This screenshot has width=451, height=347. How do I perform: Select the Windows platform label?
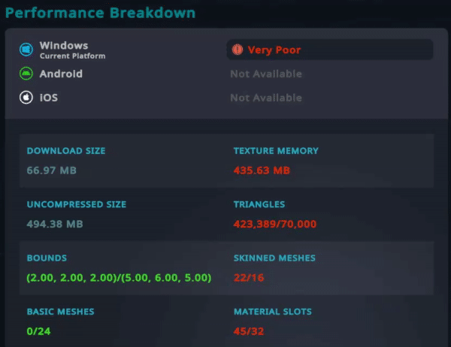63,46
